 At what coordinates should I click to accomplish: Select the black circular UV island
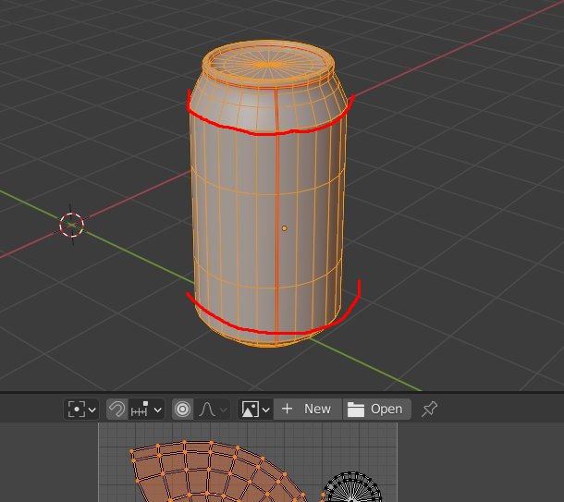point(351,487)
